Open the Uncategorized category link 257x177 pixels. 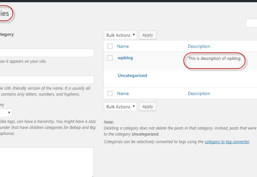(132, 76)
